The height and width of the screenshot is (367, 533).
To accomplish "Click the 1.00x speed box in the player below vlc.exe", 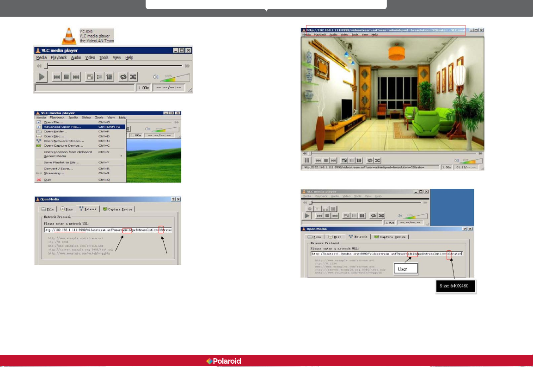I will 143,88.
